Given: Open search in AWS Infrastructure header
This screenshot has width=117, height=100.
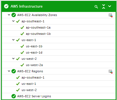Looking at the screenshot, I should [x=96, y=7].
